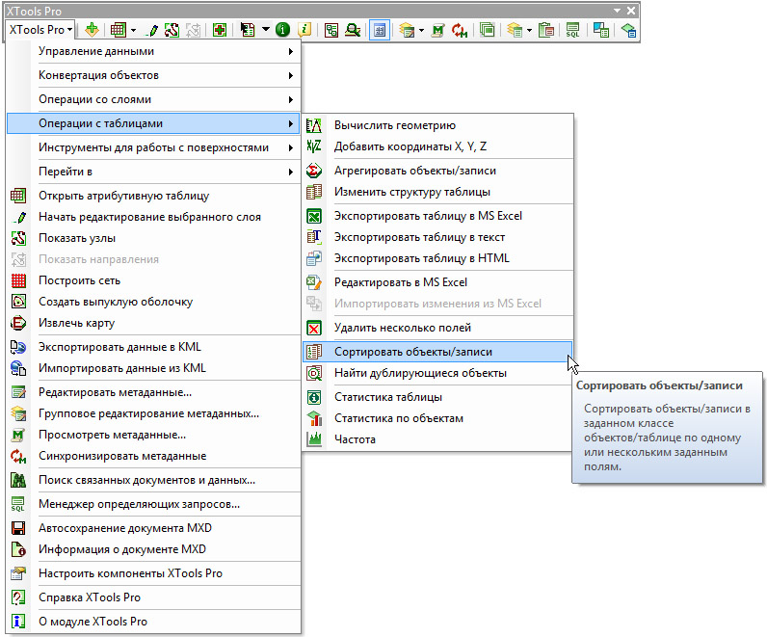Click the green circle icon in toolbar
The height and width of the screenshot is (637, 767).
[282, 30]
